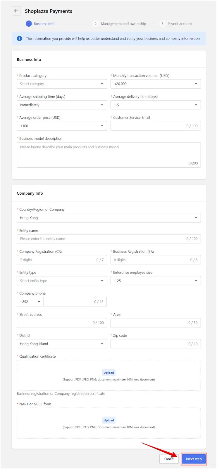Open Monthly transaction volume dropdown
Image resolution: width=217 pixels, height=469 pixels.
coord(156,84)
